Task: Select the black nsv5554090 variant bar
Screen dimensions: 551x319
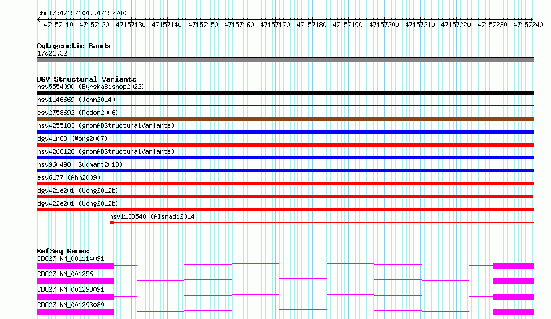Action: (285, 93)
